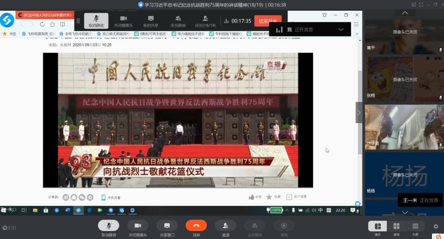Click the favorite (收藏) star icon
The image size is (444, 239).
(x=269, y=197)
